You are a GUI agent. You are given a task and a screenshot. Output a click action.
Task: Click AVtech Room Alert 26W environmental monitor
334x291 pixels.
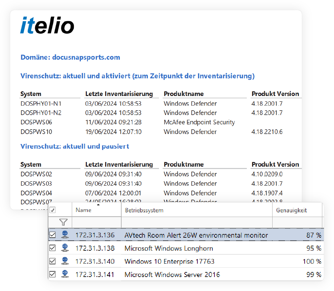196,235
